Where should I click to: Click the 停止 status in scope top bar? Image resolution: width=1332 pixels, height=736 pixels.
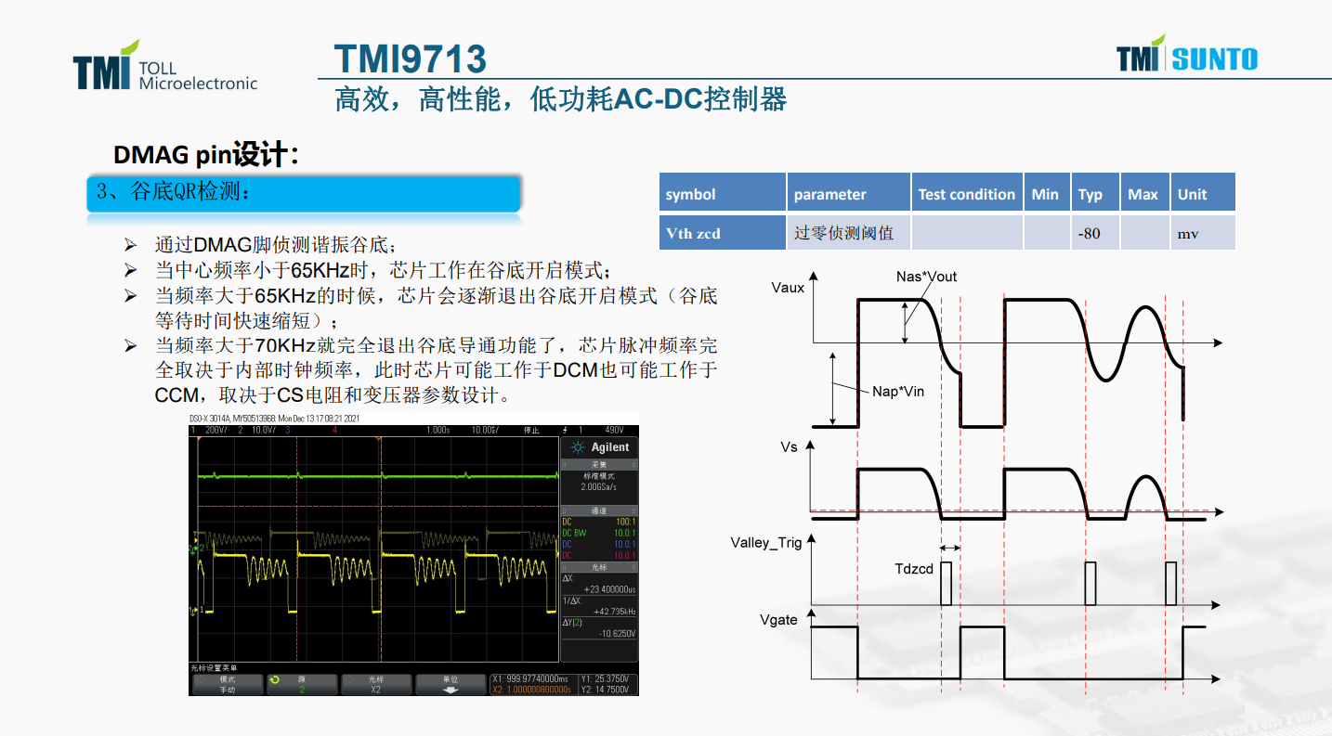click(x=531, y=430)
